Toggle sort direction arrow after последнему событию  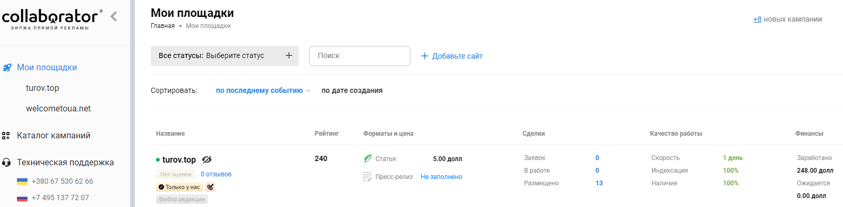pos(308,91)
